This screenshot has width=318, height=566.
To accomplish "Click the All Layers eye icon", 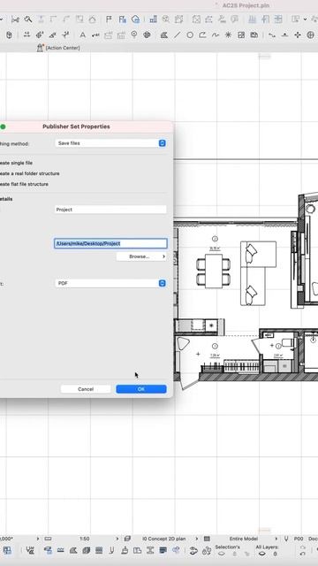I will [262, 554].
